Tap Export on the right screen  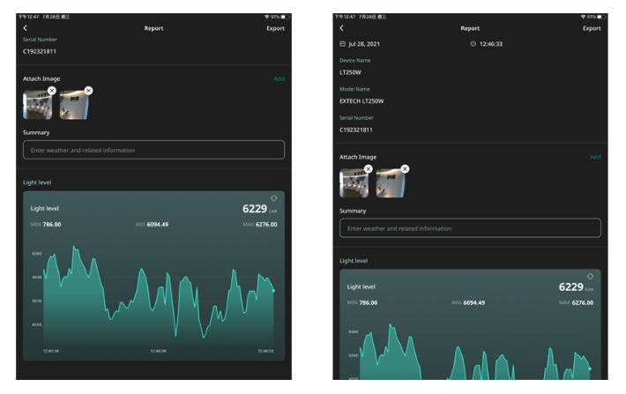592,28
